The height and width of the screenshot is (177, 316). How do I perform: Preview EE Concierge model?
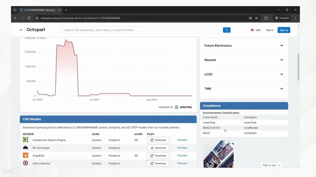point(182,148)
